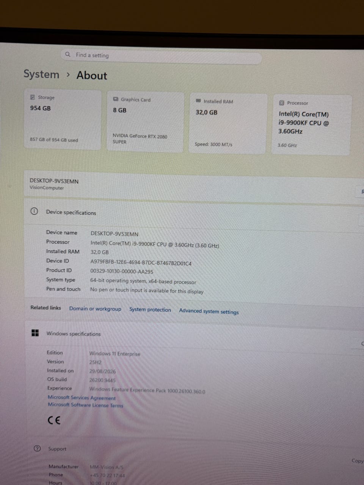Open Advanced system settings link
This screenshot has width=364, height=485.
pyautogui.click(x=209, y=311)
